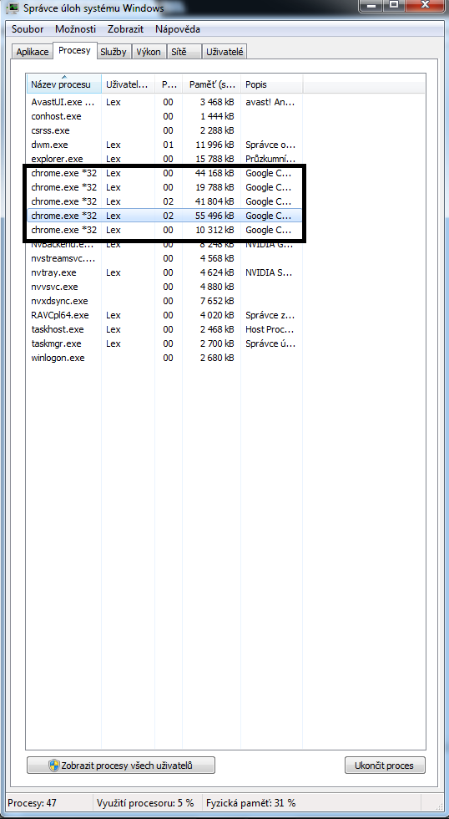Select the AvastUI.exe process row

(164, 102)
